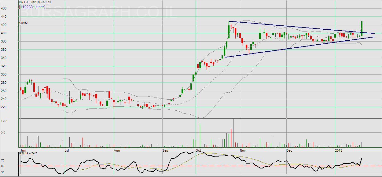Select the 340 price axis label
382x177 pixels.
tap(4, 58)
